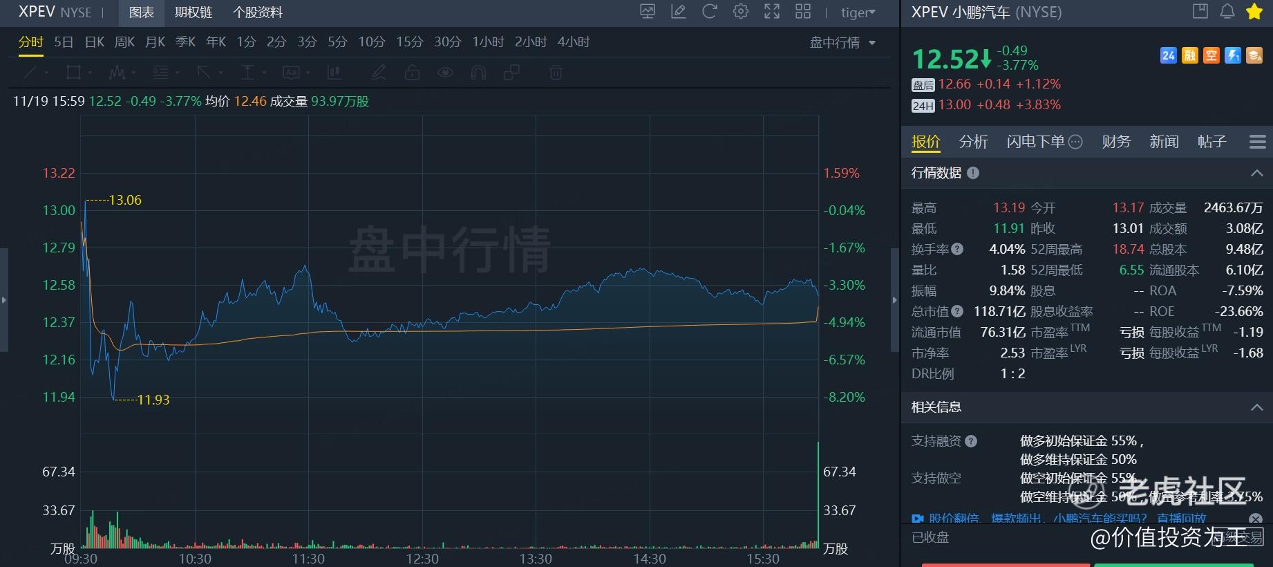
Task: Open the options circle next to 闪电下单
Action: (1075, 142)
